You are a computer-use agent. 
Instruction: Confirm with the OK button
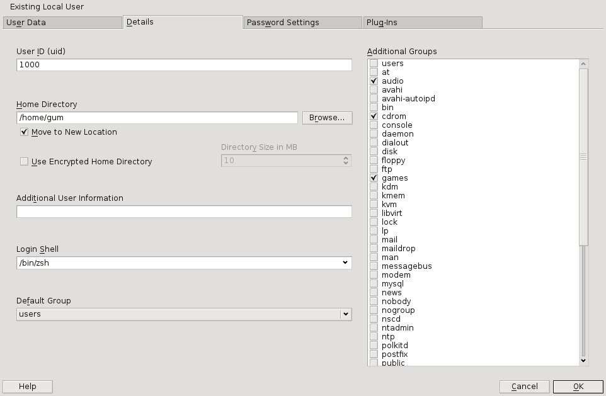click(578, 387)
